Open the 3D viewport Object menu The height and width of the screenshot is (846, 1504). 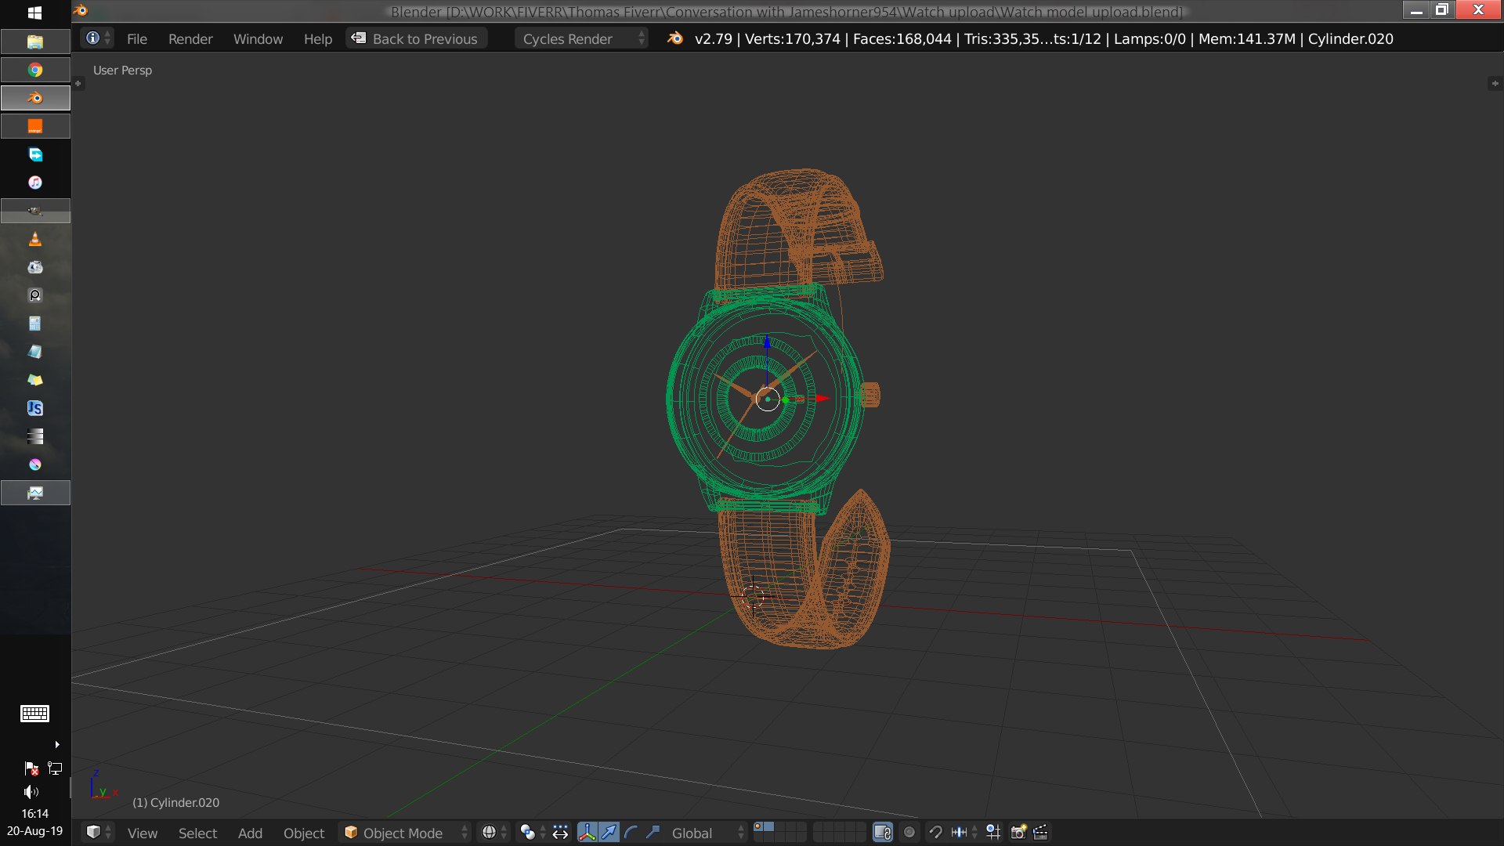(304, 833)
